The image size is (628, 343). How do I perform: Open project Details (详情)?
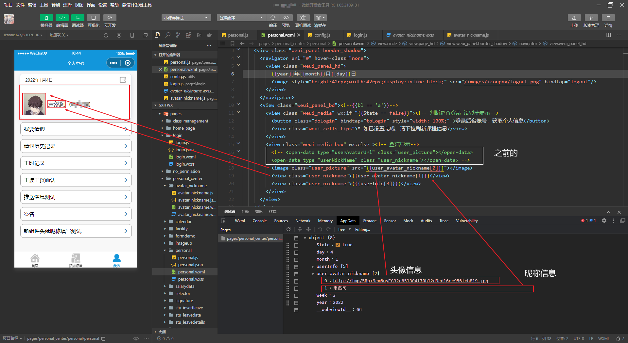pyautogui.click(x=608, y=18)
